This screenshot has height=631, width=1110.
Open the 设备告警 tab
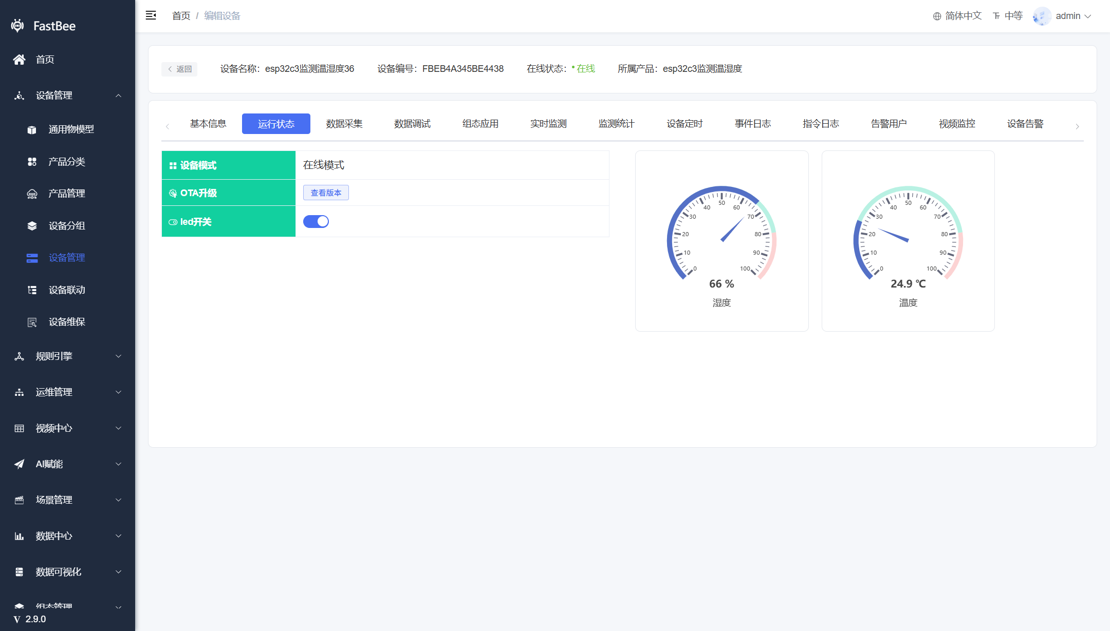click(x=1025, y=124)
